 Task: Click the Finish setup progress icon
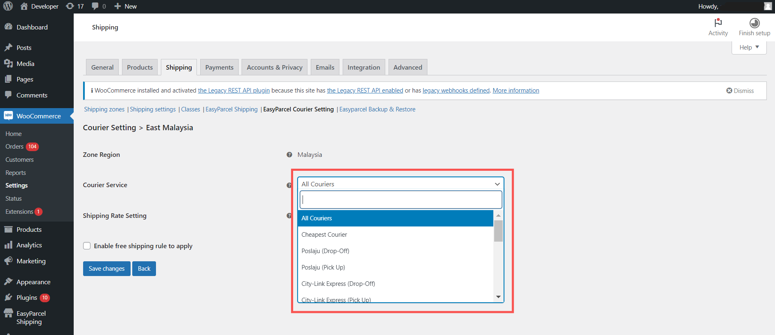755,23
